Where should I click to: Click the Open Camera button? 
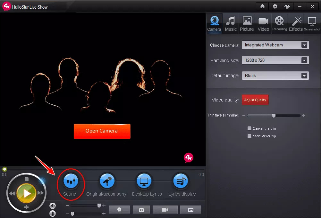(x=102, y=131)
